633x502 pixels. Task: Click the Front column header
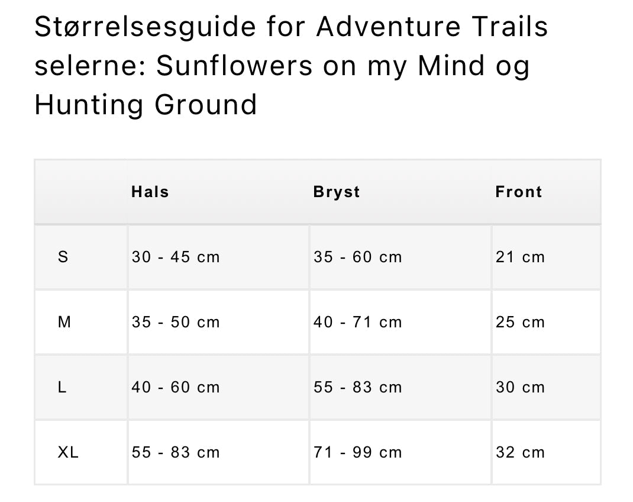point(519,192)
